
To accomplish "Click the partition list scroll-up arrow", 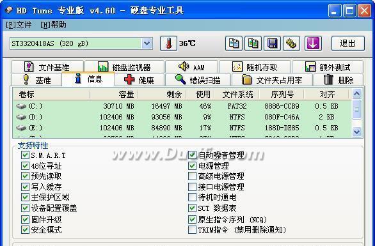I will [357, 94].
